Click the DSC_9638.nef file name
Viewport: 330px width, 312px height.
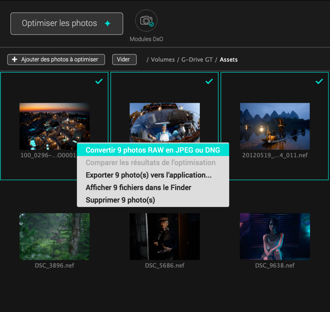pos(275,266)
